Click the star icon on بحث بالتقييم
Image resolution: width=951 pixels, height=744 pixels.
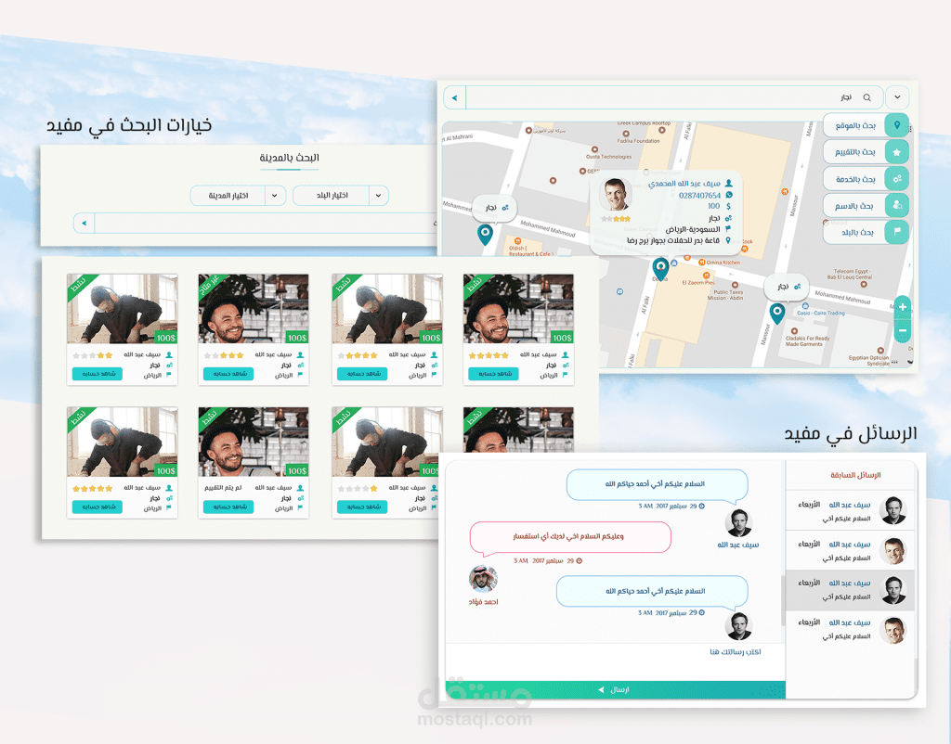[897, 152]
